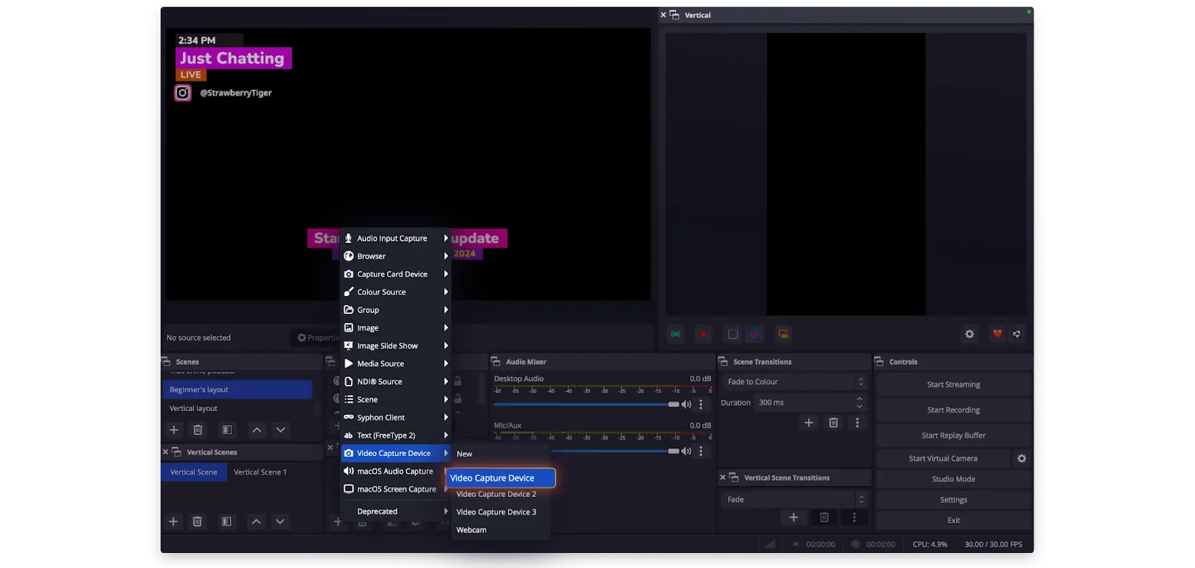1195x568 pixels.
Task: Click Start Virtual Camera
Action: click(x=943, y=459)
